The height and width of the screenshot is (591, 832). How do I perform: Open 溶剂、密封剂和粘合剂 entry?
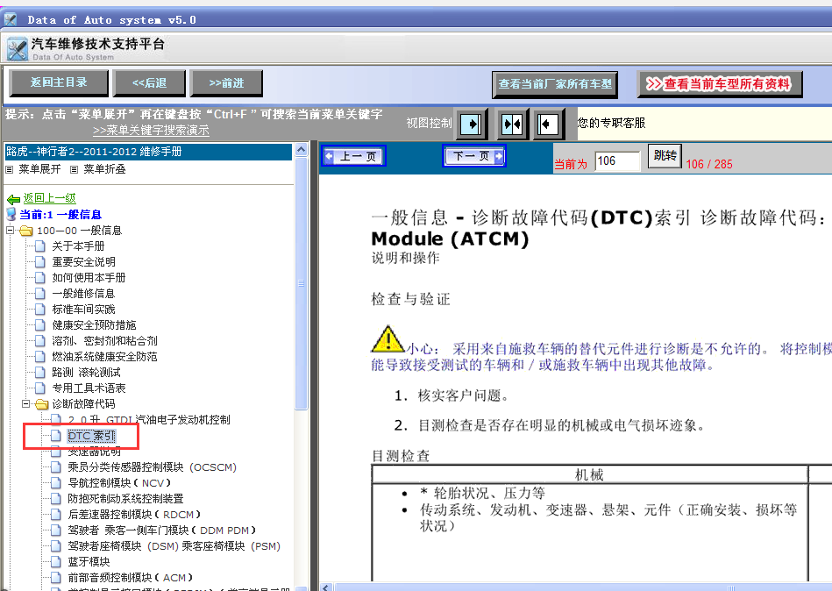pyautogui.click(x=104, y=340)
